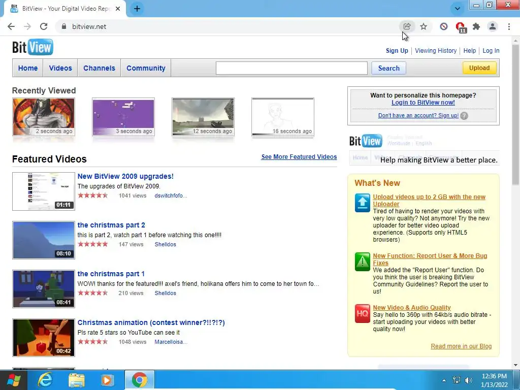Open uploader dswitchfofo channel link
520x390 pixels.
[x=171, y=196]
